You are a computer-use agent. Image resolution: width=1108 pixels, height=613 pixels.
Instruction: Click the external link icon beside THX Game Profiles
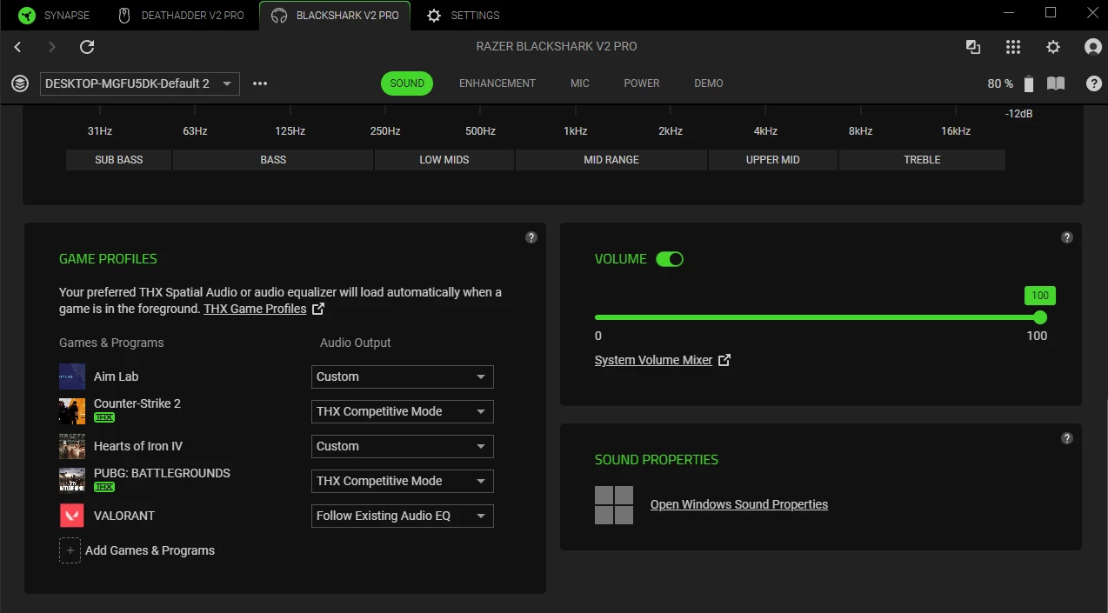pos(318,309)
